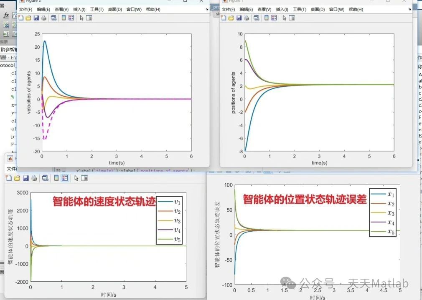Toggle Edit Plot arrow in Figure 2 toolbar

pos(81,18)
